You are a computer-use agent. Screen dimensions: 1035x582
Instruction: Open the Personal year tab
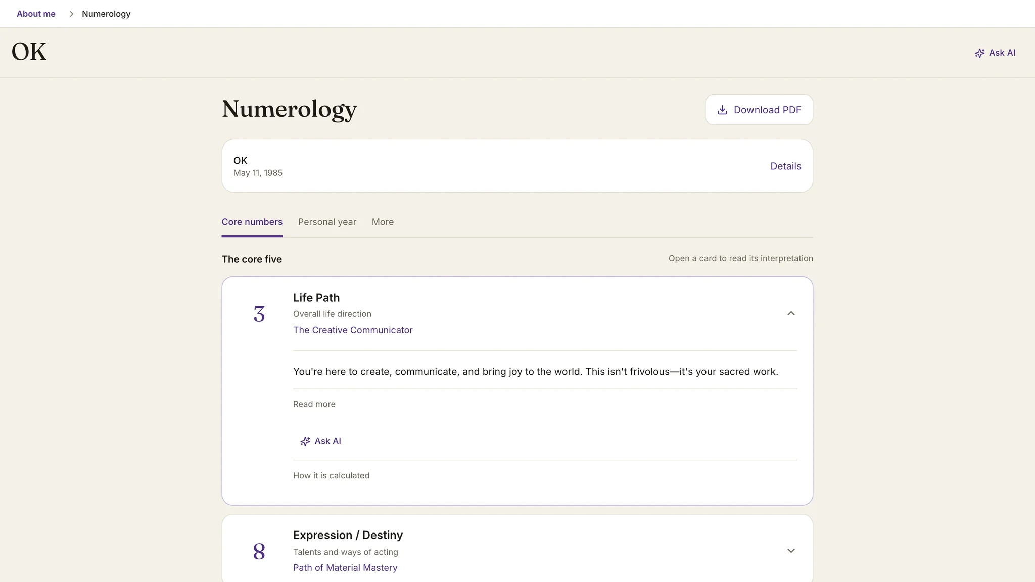pos(327,222)
